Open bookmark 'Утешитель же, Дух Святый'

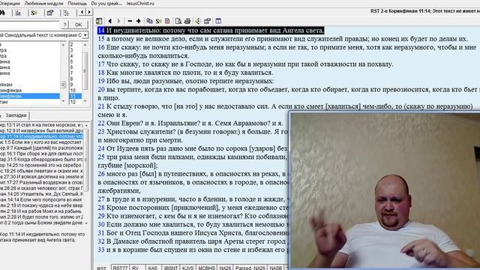[41, 194]
